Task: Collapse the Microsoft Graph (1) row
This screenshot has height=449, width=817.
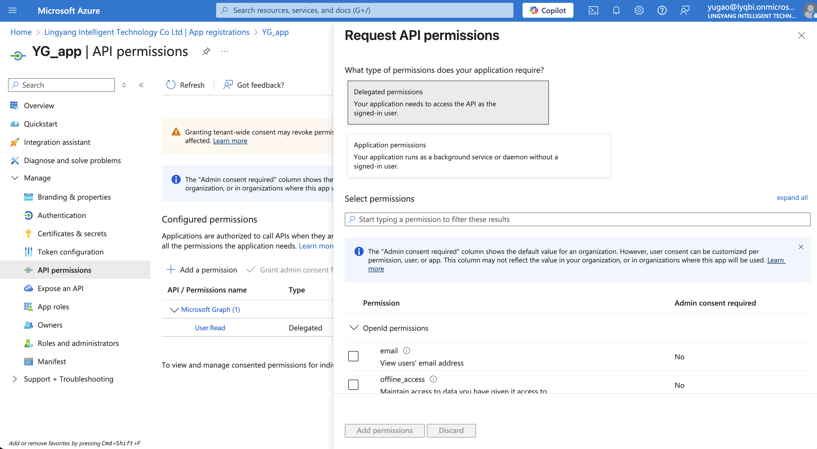Action: point(174,310)
